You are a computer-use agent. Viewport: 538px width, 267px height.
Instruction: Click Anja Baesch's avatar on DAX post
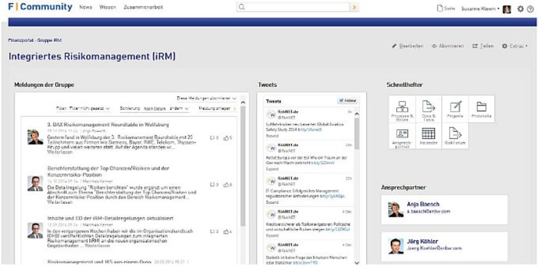[x=35, y=136]
